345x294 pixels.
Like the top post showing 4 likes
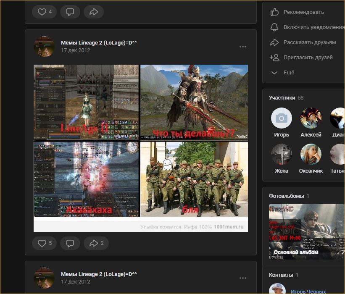point(44,12)
